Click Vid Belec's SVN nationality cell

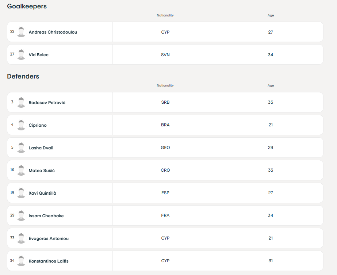pos(165,55)
